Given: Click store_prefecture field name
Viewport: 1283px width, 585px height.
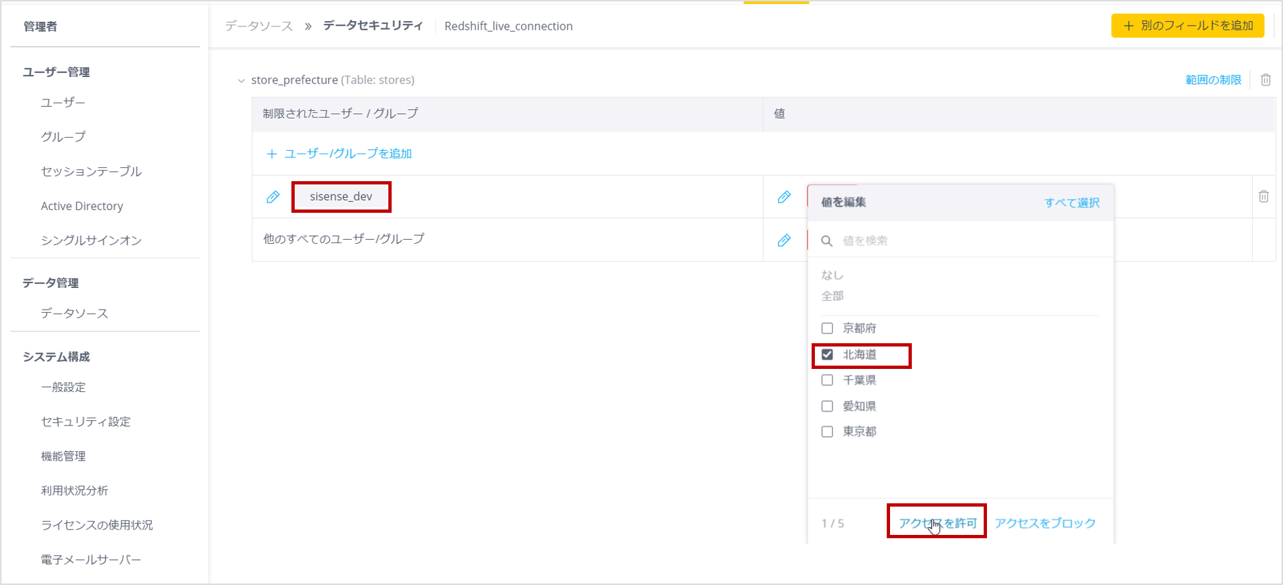Looking at the screenshot, I should click(x=294, y=80).
